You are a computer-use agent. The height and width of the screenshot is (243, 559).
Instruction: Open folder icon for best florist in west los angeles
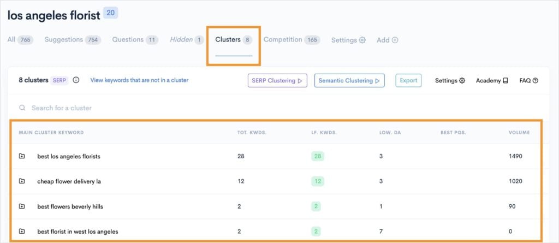click(22, 231)
